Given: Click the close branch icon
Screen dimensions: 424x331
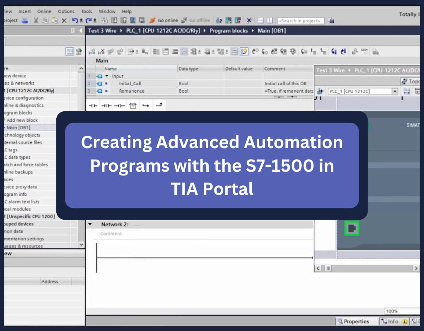Looking at the screenshot, I should tap(159, 106).
